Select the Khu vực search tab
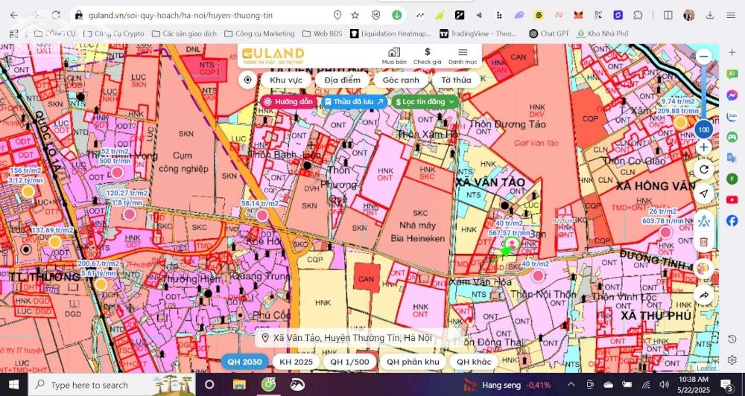 (286, 80)
